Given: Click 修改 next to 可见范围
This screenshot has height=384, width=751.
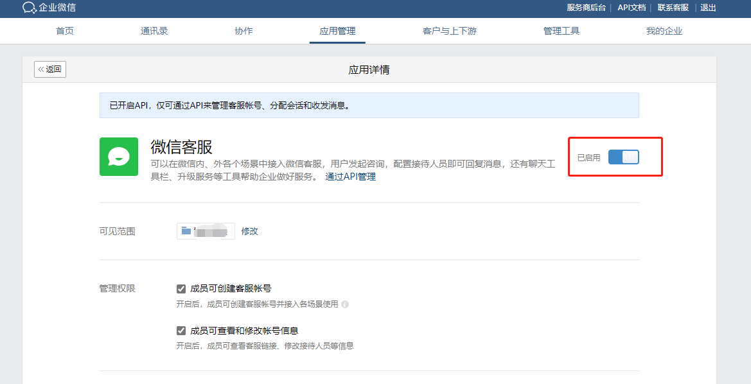Looking at the screenshot, I should coord(249,231).
